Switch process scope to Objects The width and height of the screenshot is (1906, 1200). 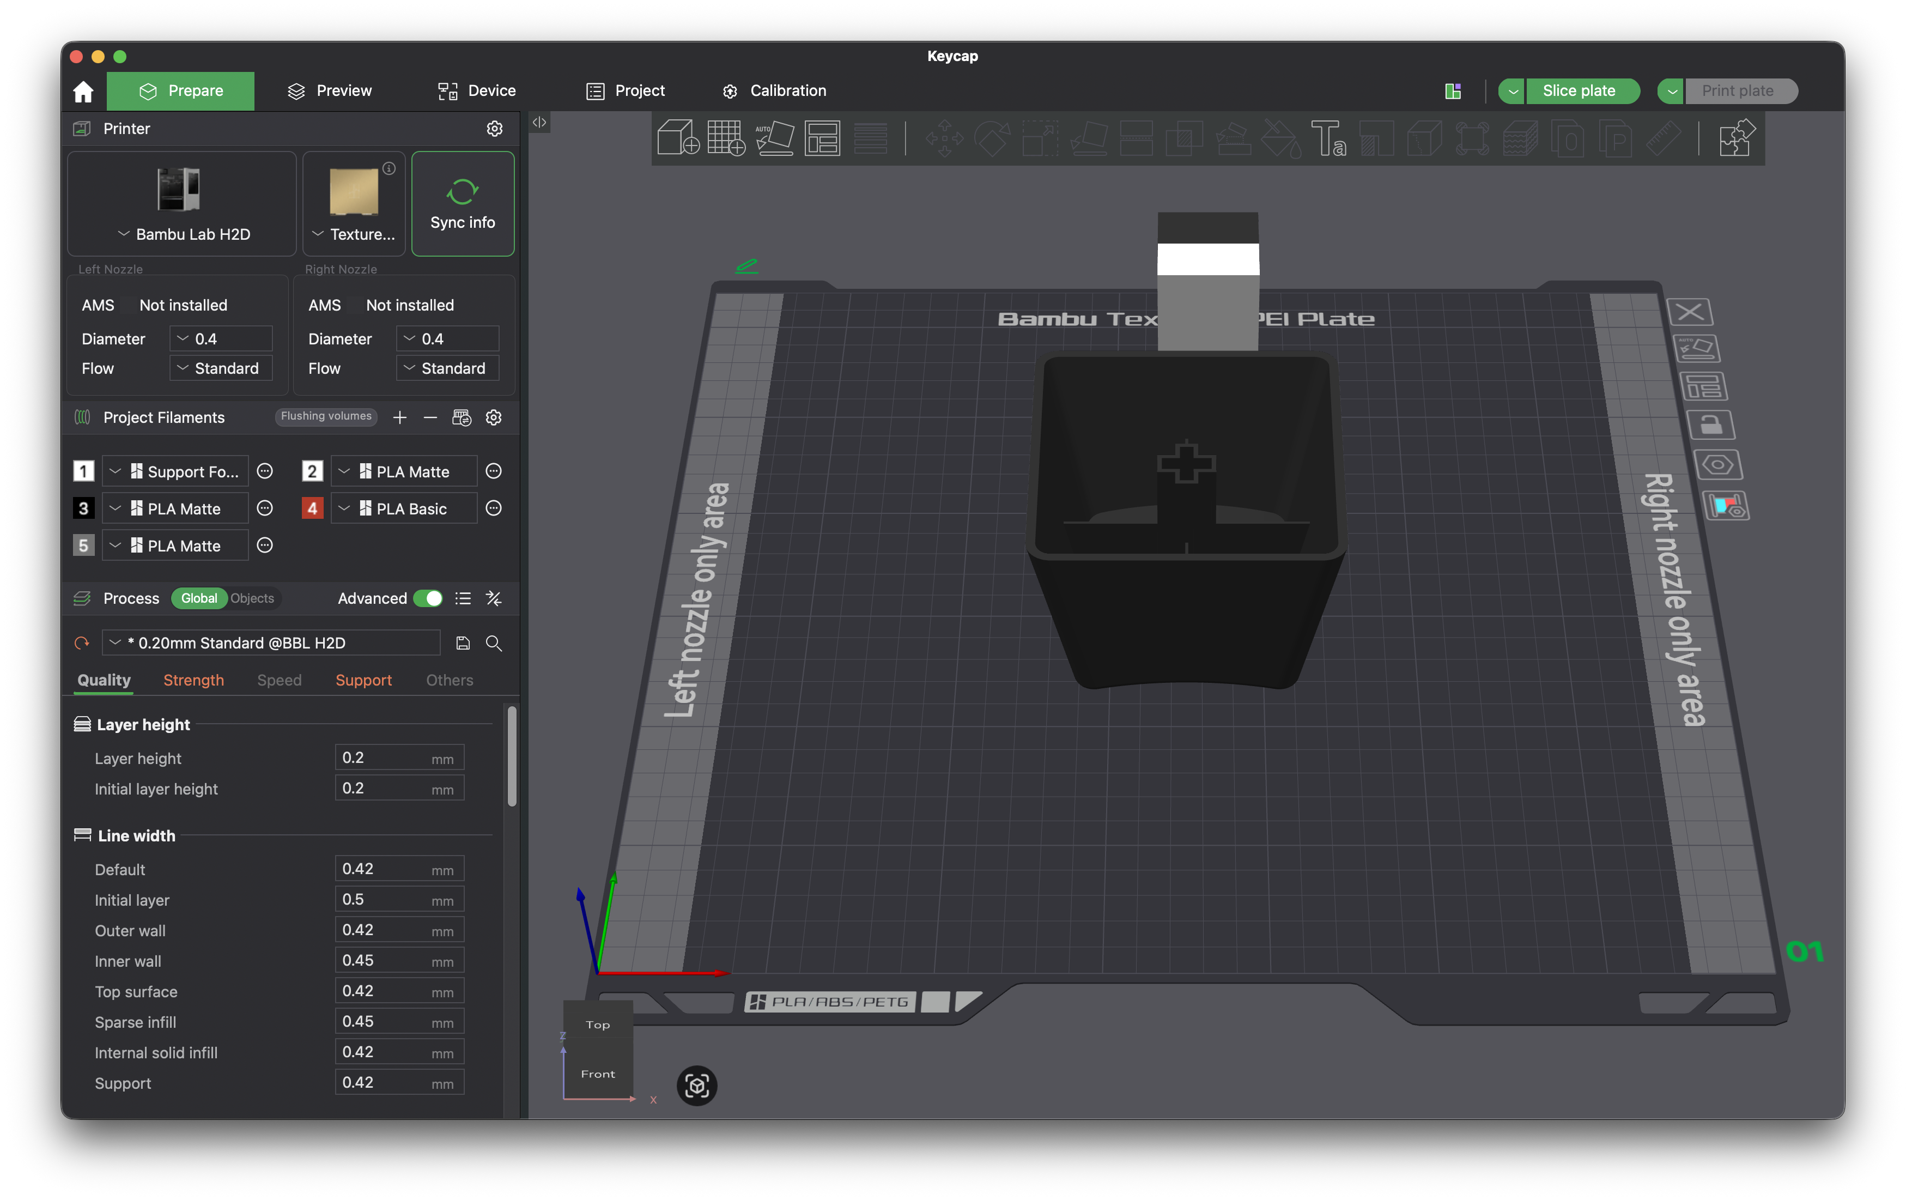(252, 598)
